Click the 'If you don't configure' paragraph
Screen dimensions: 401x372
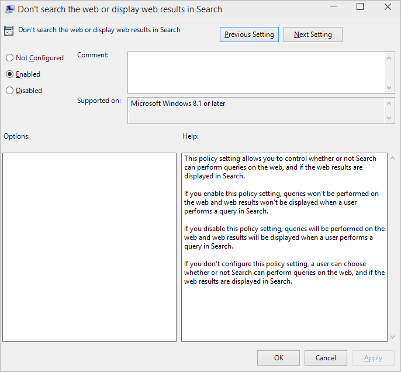click(x=284, y=273)
